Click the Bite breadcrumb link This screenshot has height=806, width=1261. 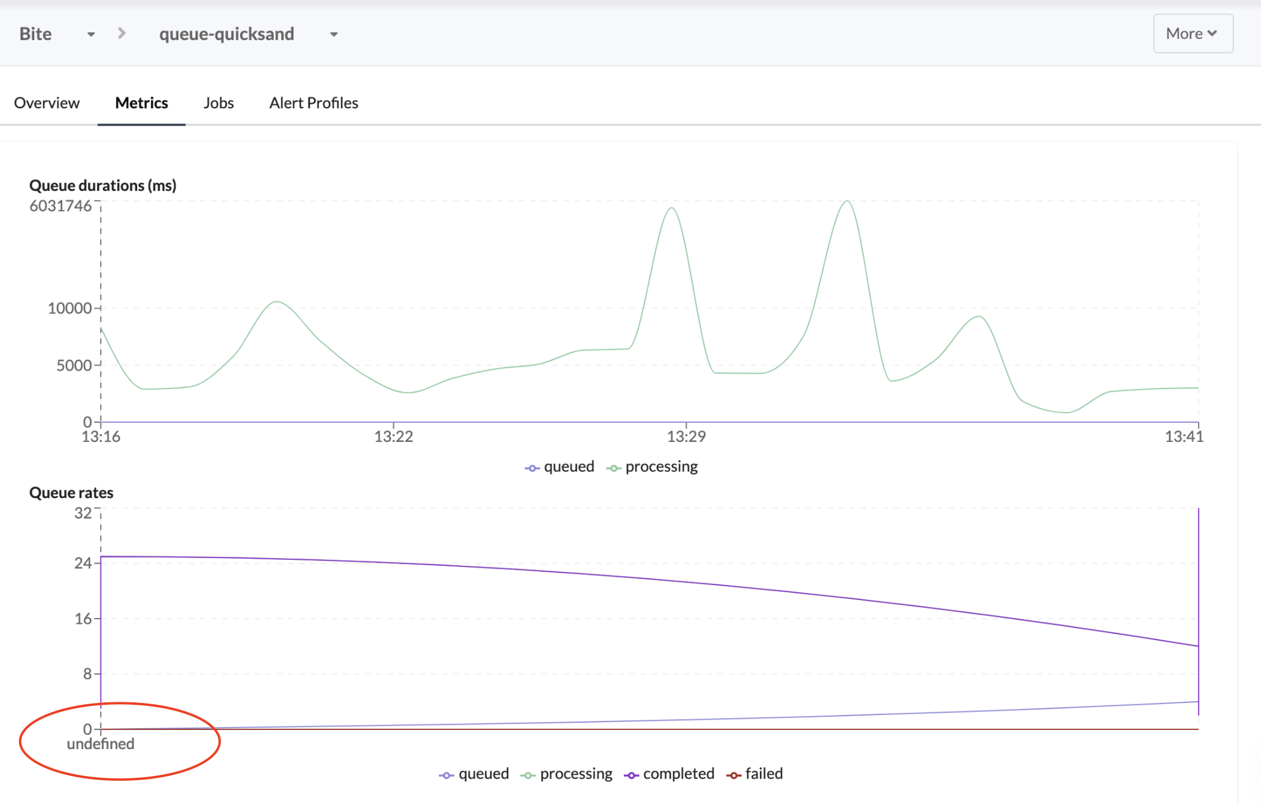(35, 34)
